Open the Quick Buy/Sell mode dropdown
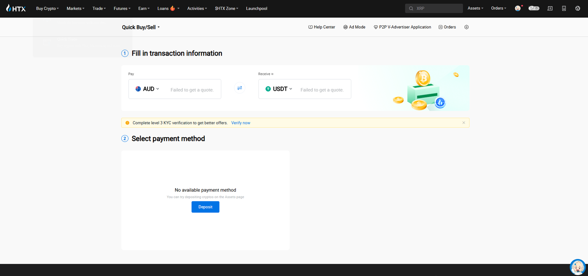The height and width of the screenshot is (276, 588). pos(141,27)
